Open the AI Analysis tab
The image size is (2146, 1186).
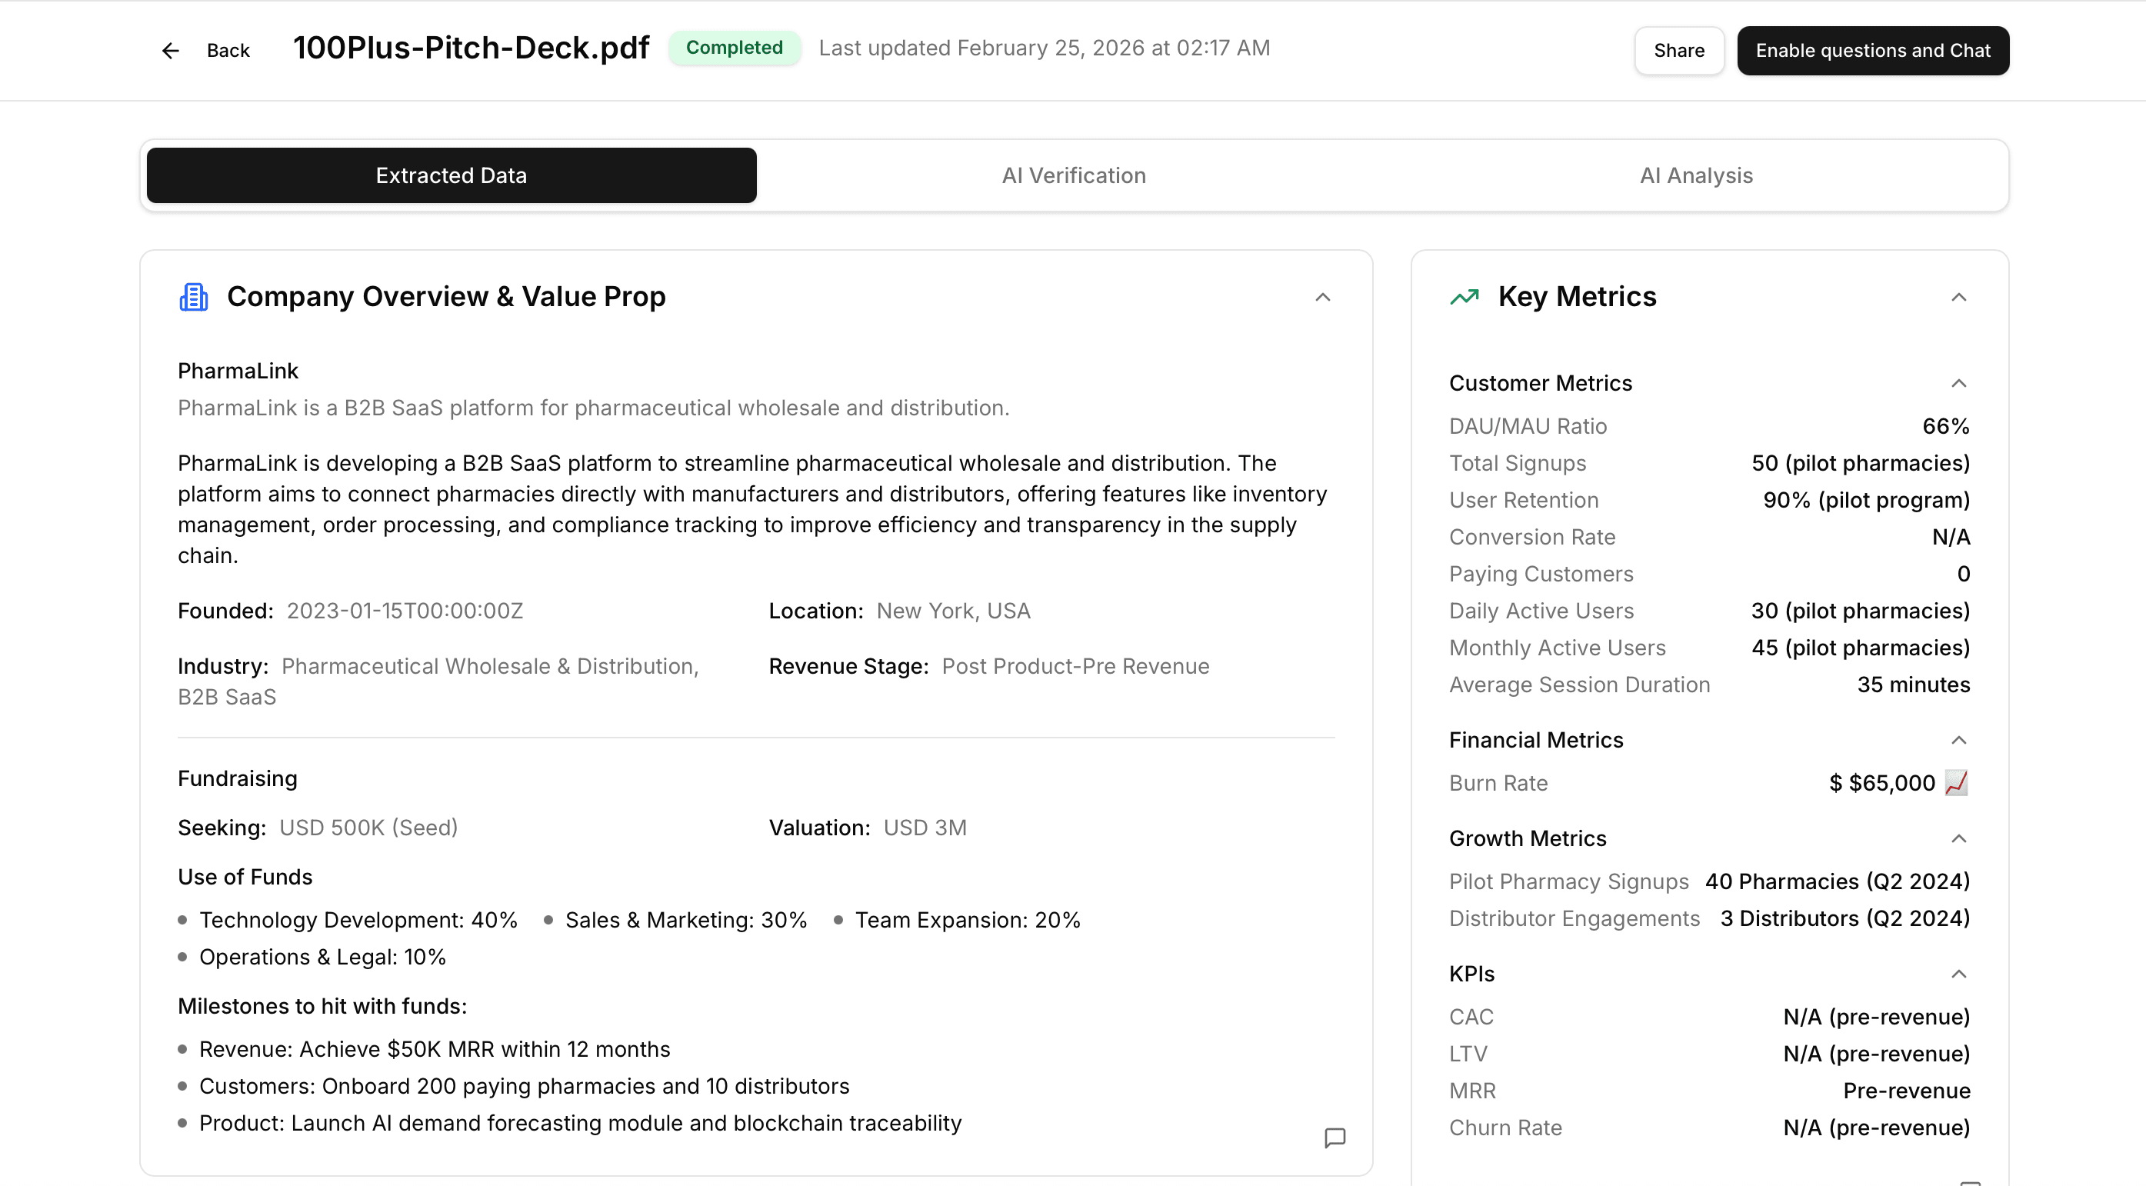1696,175
